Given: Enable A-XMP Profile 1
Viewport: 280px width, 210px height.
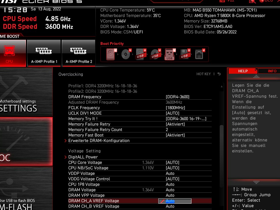Looking at the screenshot, I should pyautogui.click(x=44, y=53).
